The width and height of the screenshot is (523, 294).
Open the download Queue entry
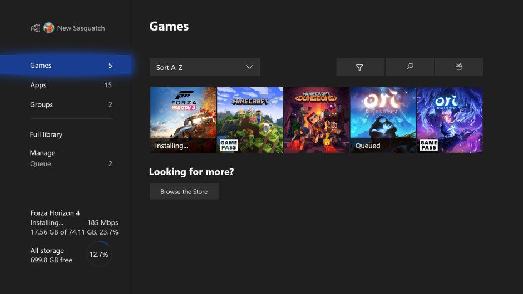71,163
